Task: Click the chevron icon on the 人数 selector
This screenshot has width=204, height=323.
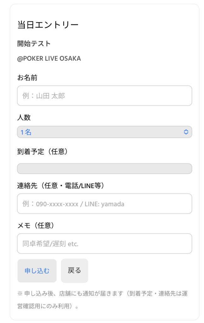Action: tap(186, 132)
